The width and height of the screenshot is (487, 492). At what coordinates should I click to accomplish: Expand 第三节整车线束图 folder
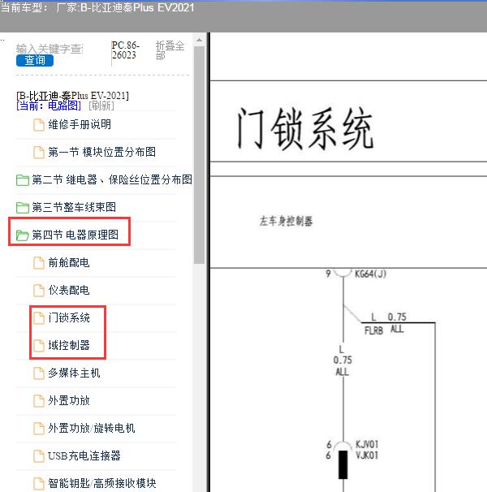[74, 207]
